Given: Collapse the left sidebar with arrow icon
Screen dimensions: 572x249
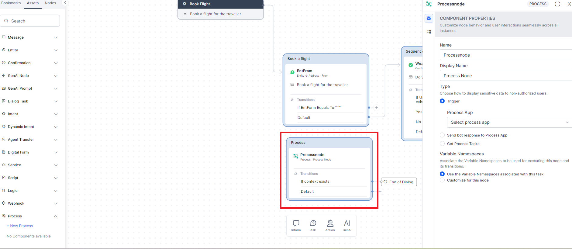Looking at the screenshot, I should pyautogui.click(x=65, y=3).
